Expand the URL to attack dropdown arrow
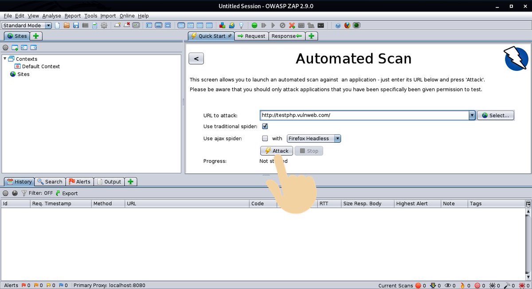532x289 pixels. [x=472, y=115]
